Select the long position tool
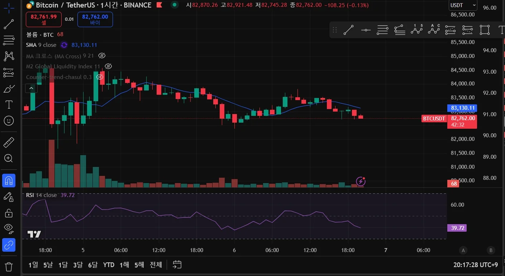This screenshot has height=276, width=505. click(451, 30)
